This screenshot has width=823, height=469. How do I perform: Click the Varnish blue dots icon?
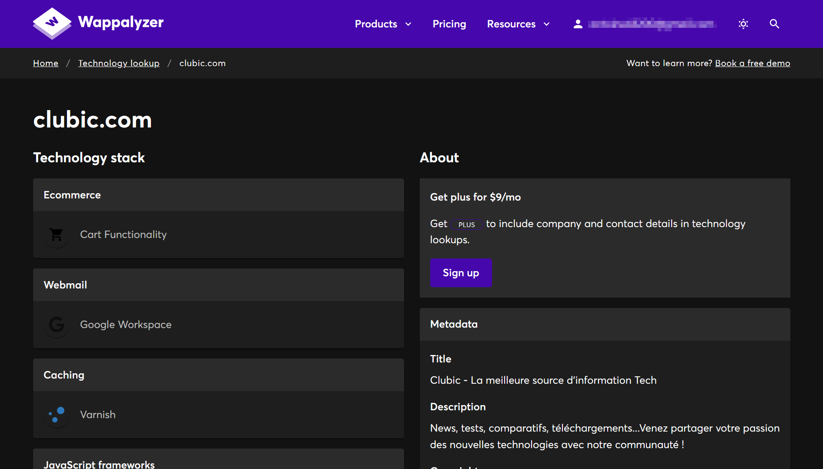tap(57, 415)
